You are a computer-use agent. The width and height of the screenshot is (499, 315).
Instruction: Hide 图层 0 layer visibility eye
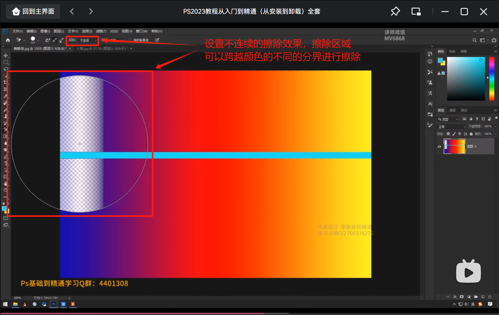(x=439, y=147)
